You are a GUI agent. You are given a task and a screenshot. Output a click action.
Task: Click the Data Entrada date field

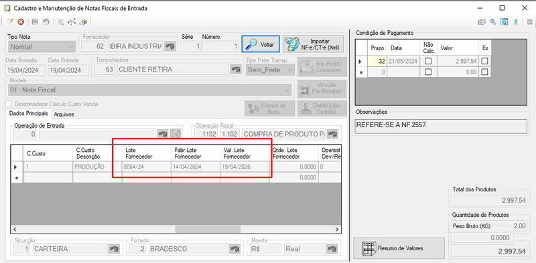68,70
